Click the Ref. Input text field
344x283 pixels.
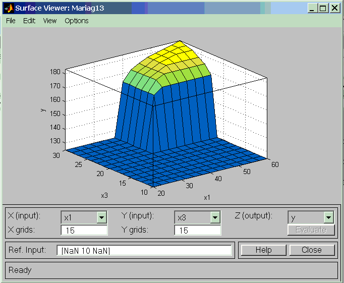coord(144,251)
